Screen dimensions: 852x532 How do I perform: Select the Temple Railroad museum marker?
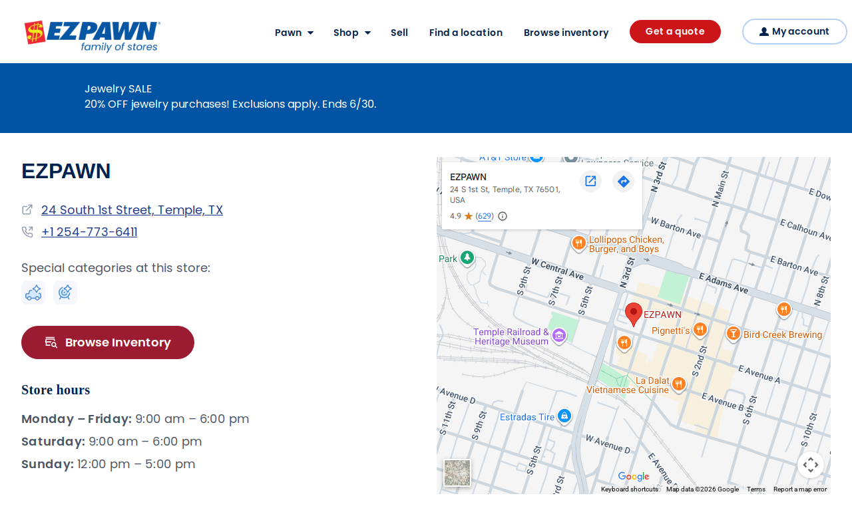pos(559,336)
